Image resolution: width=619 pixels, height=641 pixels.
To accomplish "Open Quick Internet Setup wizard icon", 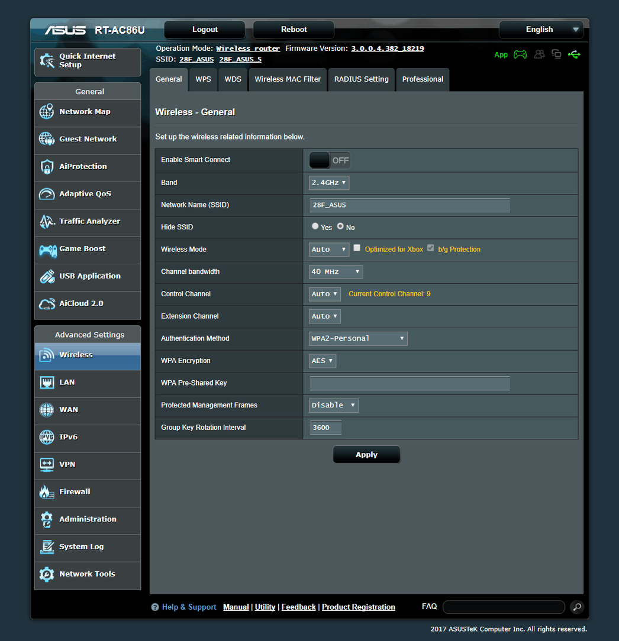I will point(47,61).
